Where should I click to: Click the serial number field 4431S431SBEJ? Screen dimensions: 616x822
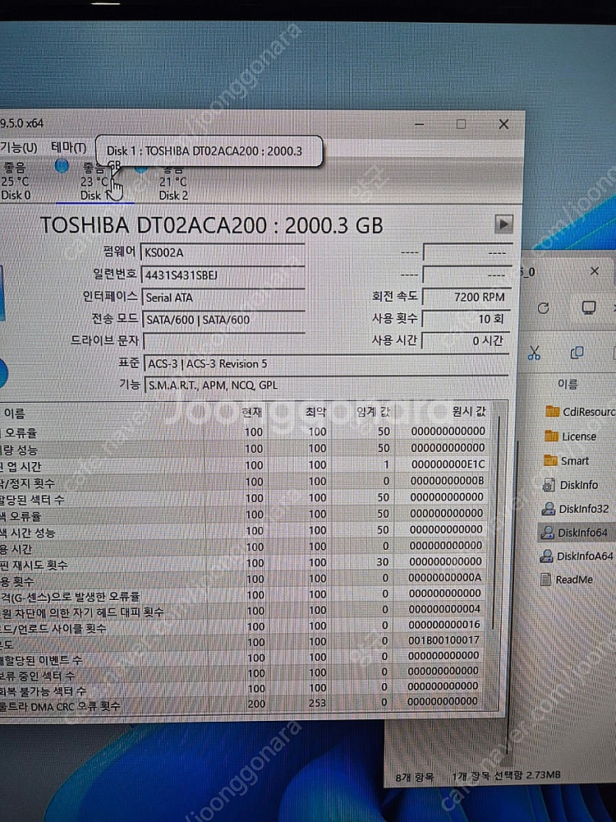[223, 275]
